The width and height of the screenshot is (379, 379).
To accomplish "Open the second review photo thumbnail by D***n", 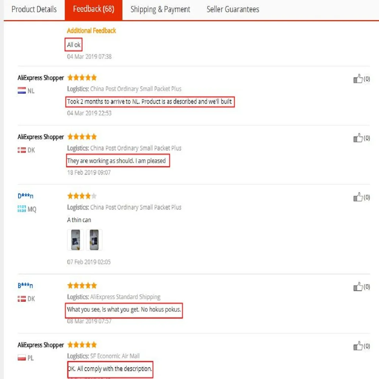I will (94, 240).
